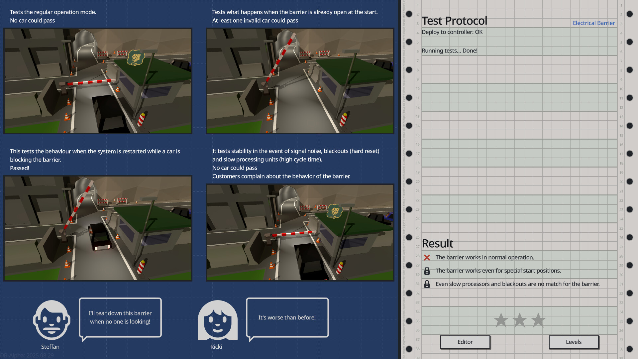Image resolution: width=638 pixels, height=359 pixels.
Task: Toggle the locked state of the second result entry
Action: (x=427, y=270)
